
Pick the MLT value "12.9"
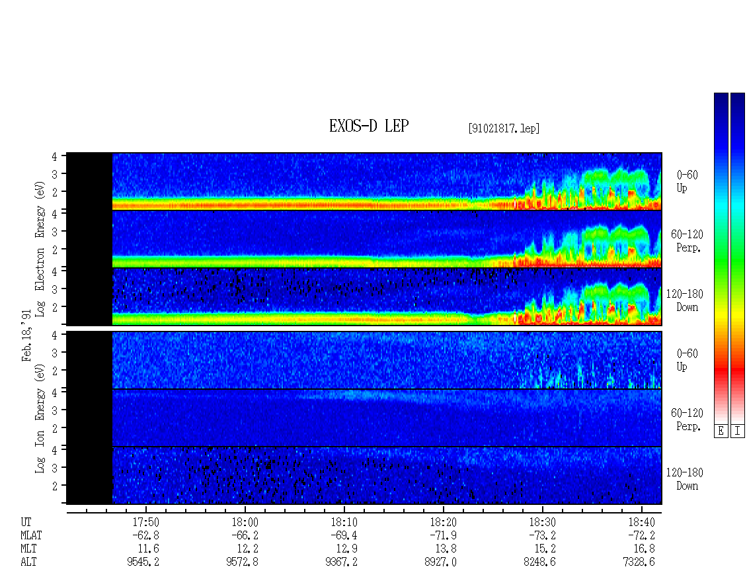point(347,549)
